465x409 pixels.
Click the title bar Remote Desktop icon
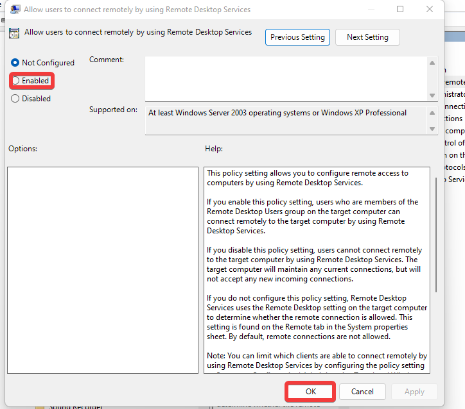tap(15, 10)
